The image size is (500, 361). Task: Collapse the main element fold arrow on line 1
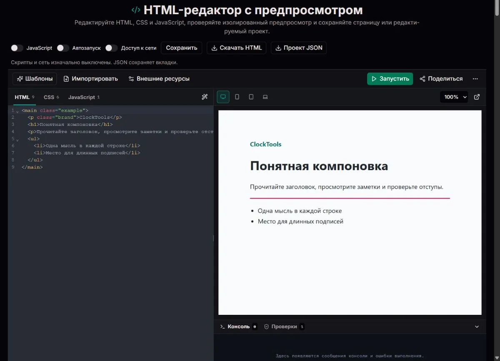[17, 111]
